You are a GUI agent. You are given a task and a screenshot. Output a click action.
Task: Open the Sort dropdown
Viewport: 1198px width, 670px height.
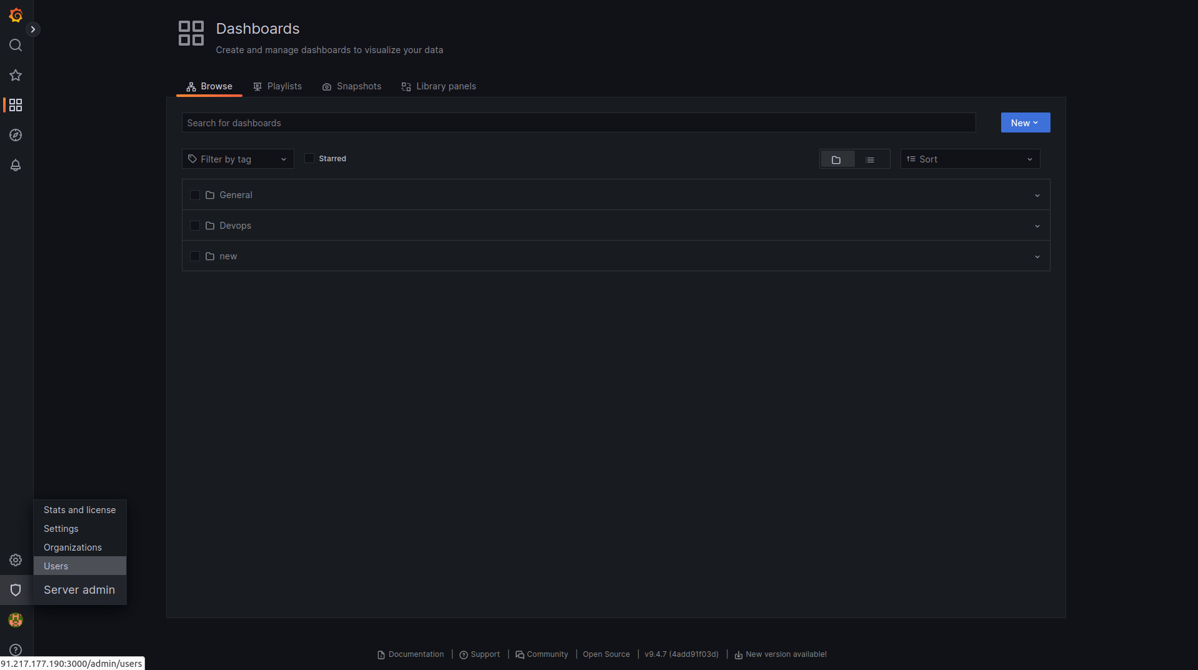pos(971,159)
